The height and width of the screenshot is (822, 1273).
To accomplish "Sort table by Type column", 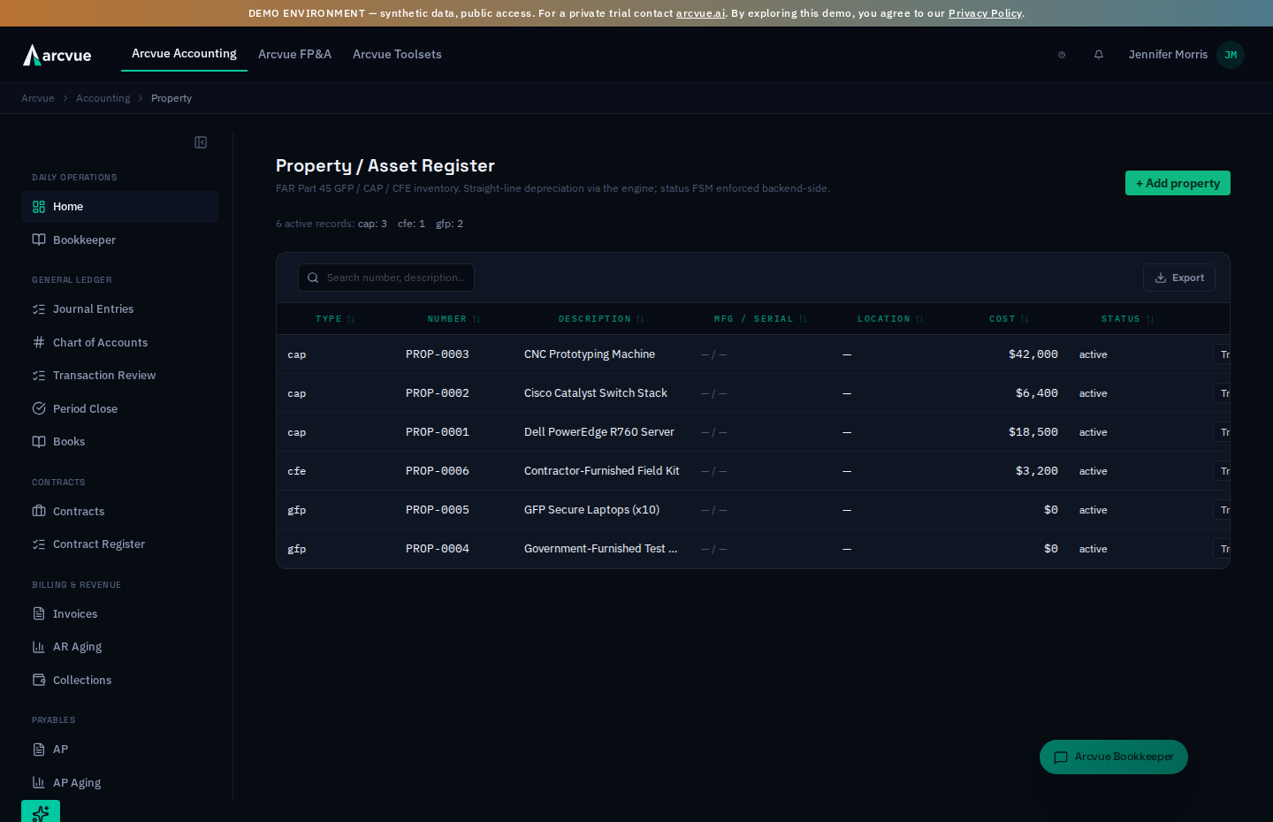I will coord(335,319).
